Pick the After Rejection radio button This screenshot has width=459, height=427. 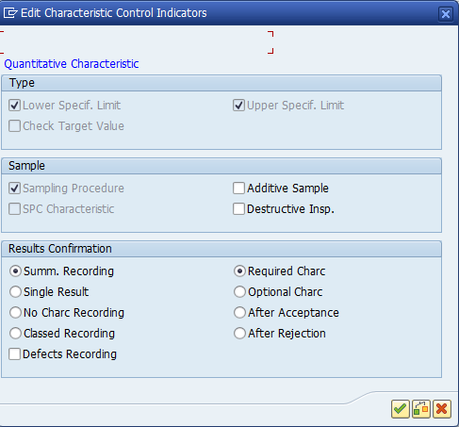(239, 334)
